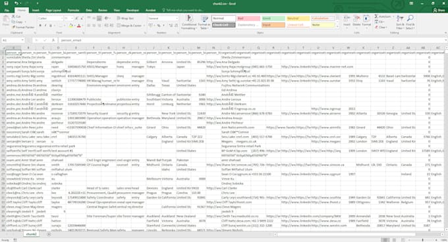The height and width of the screenshot is (242, 448).
Task: Click the Format Painter brush
Action: (23, 27)
